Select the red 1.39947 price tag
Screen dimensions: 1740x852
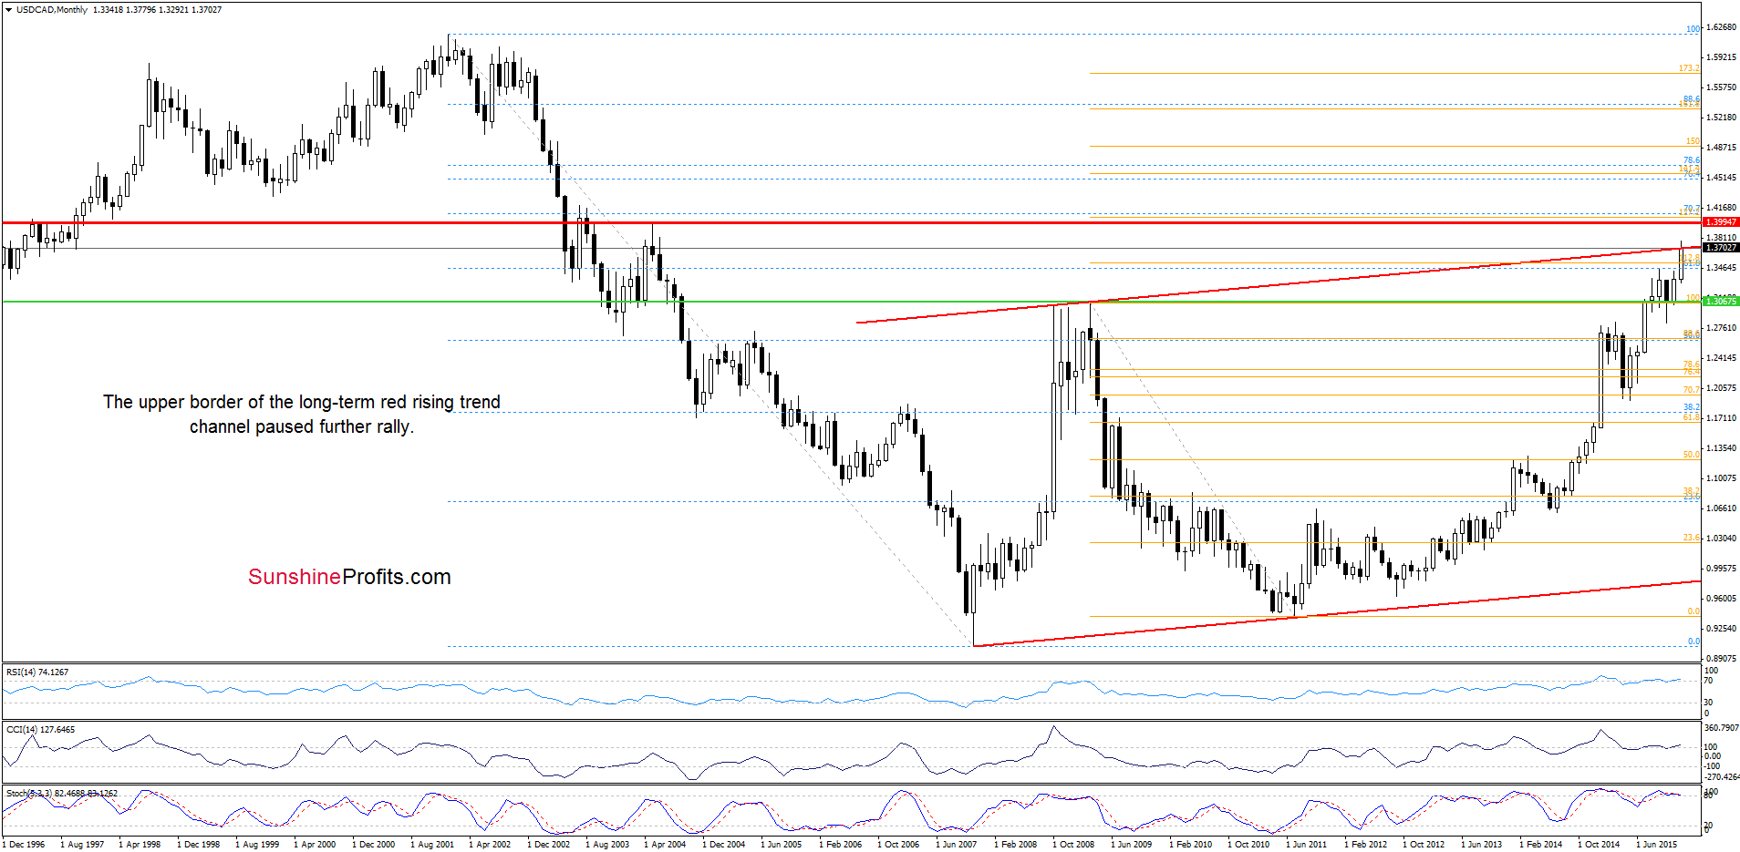click(1721, 222)
